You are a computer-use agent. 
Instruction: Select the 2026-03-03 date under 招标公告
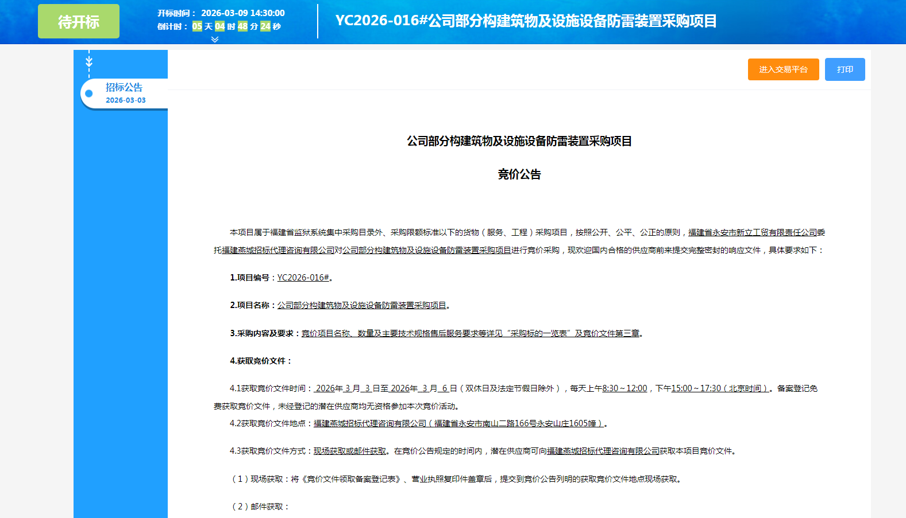(x=125, y=100)
